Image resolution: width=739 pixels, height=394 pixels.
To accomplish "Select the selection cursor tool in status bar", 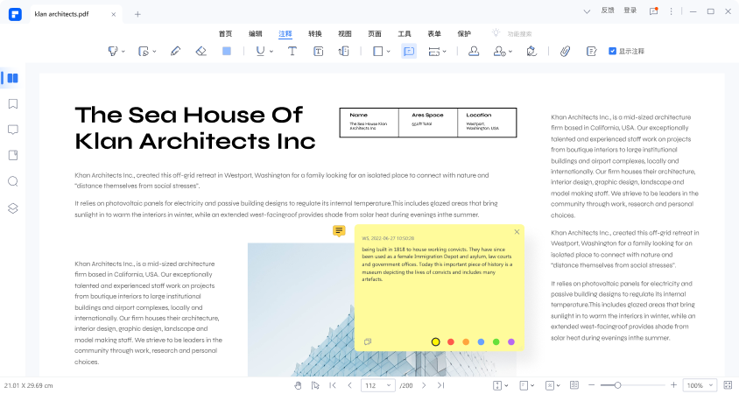I will point(315,385).
